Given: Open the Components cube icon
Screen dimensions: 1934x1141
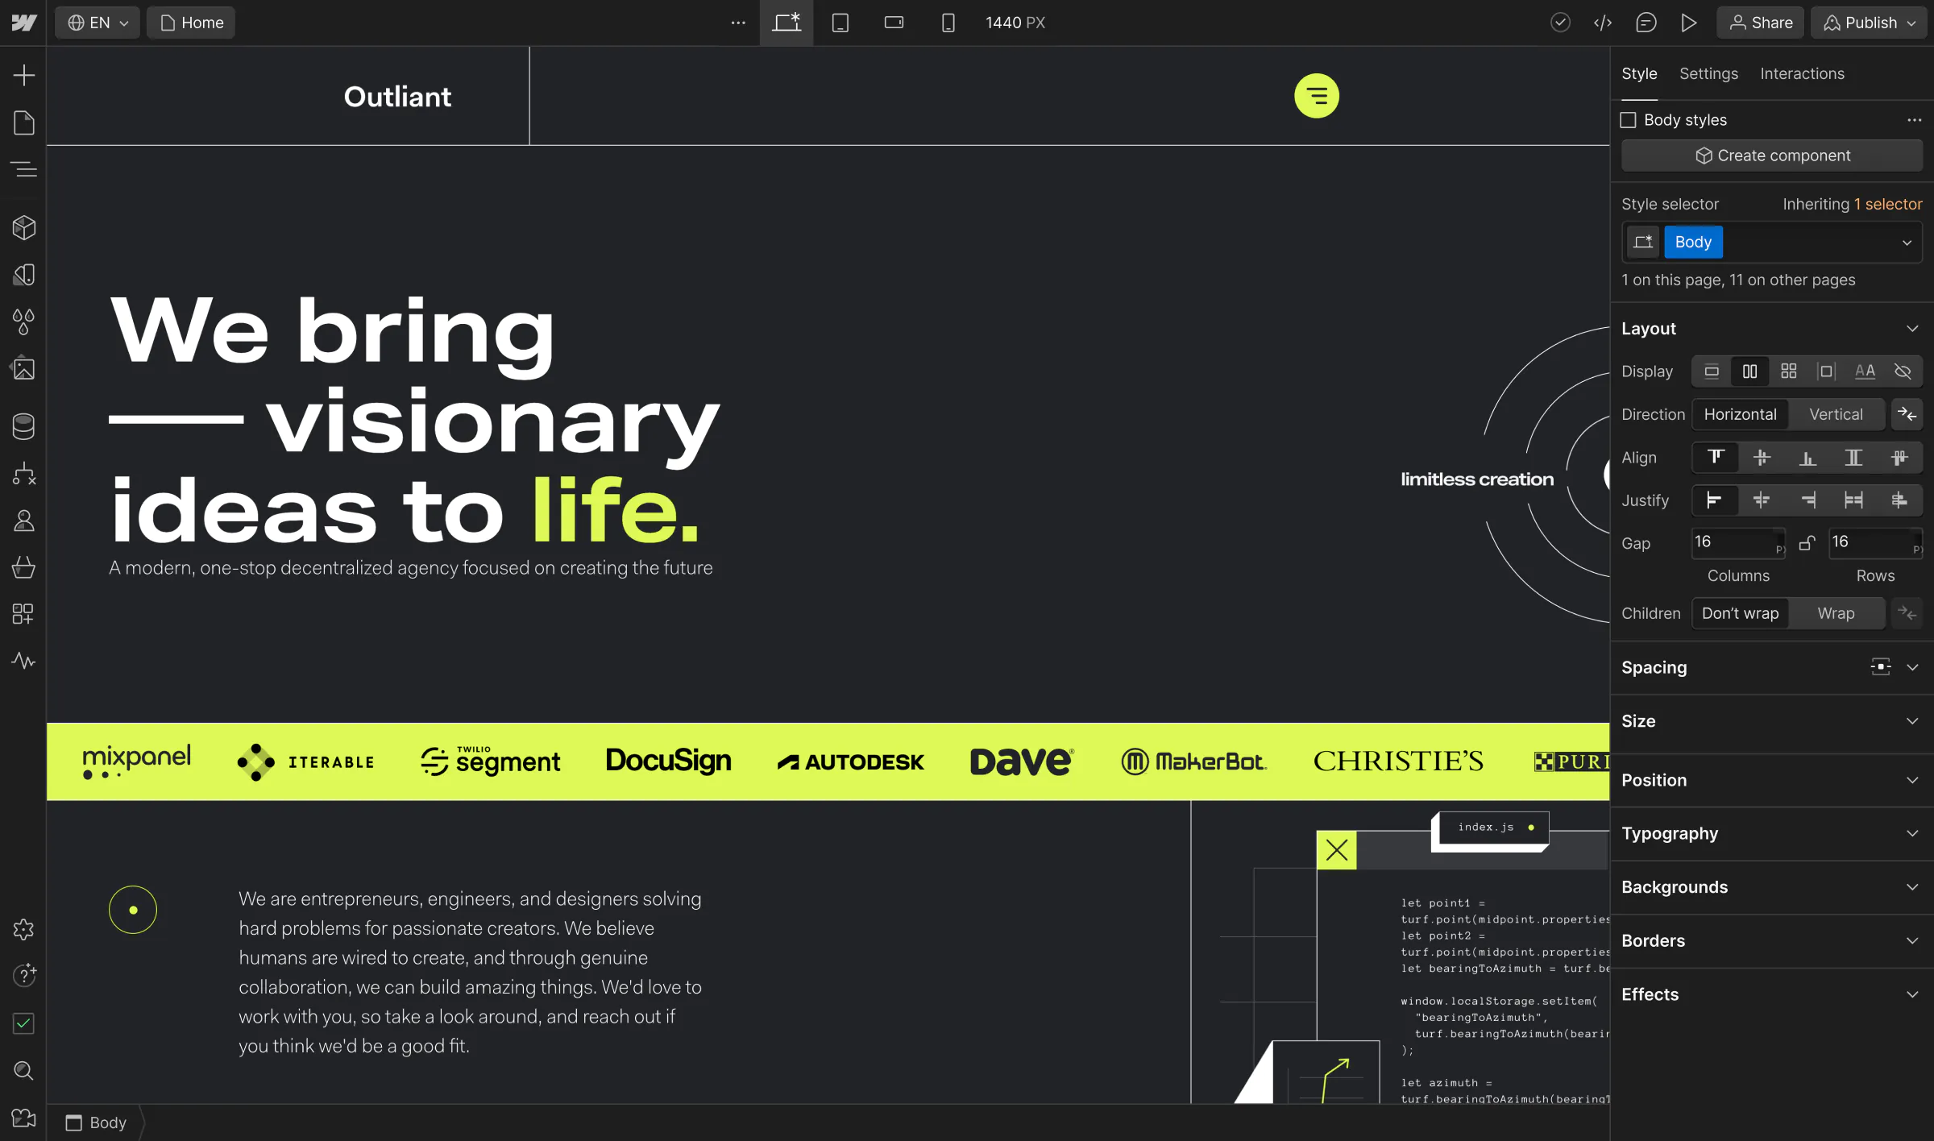Looking at the screenshot, I should tap(23, 228).
